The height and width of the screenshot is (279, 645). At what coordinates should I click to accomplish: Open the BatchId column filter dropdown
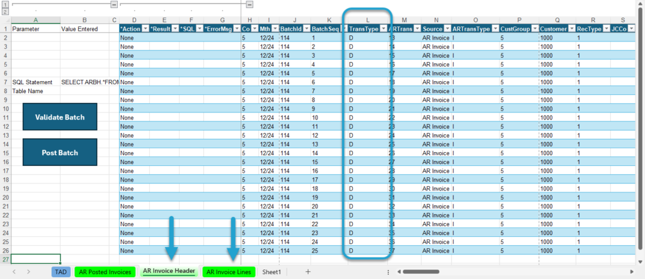[x=305, y=29]
